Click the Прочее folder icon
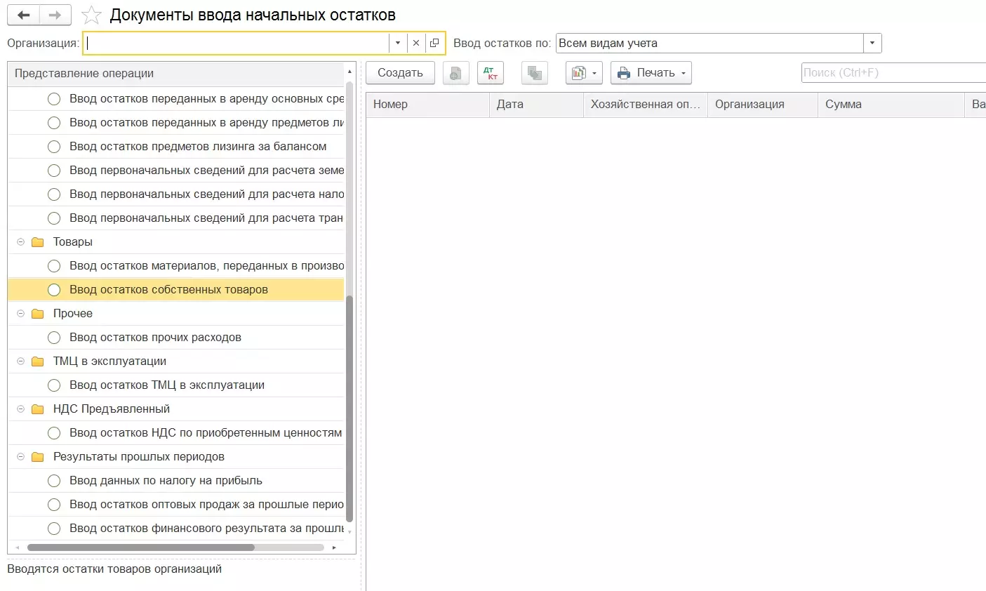Viewport: 986px width, 591px height. click(x=38, y=314)
